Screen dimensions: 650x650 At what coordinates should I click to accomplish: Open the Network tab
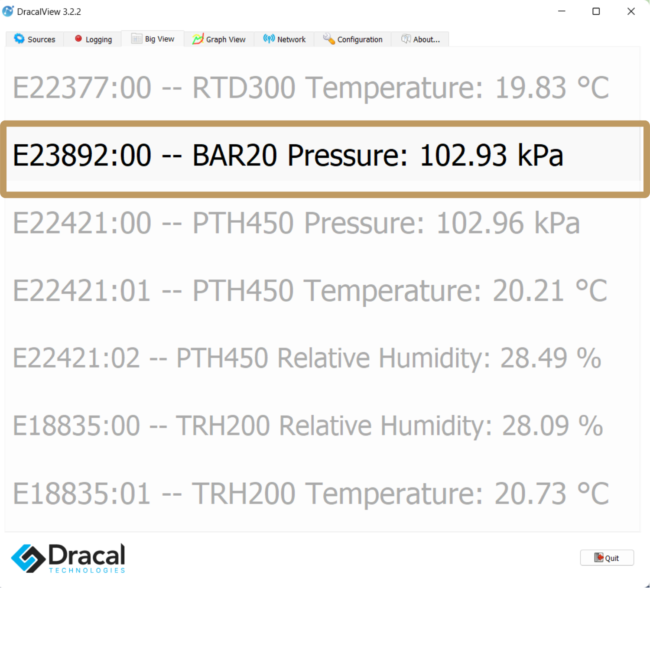291,39
